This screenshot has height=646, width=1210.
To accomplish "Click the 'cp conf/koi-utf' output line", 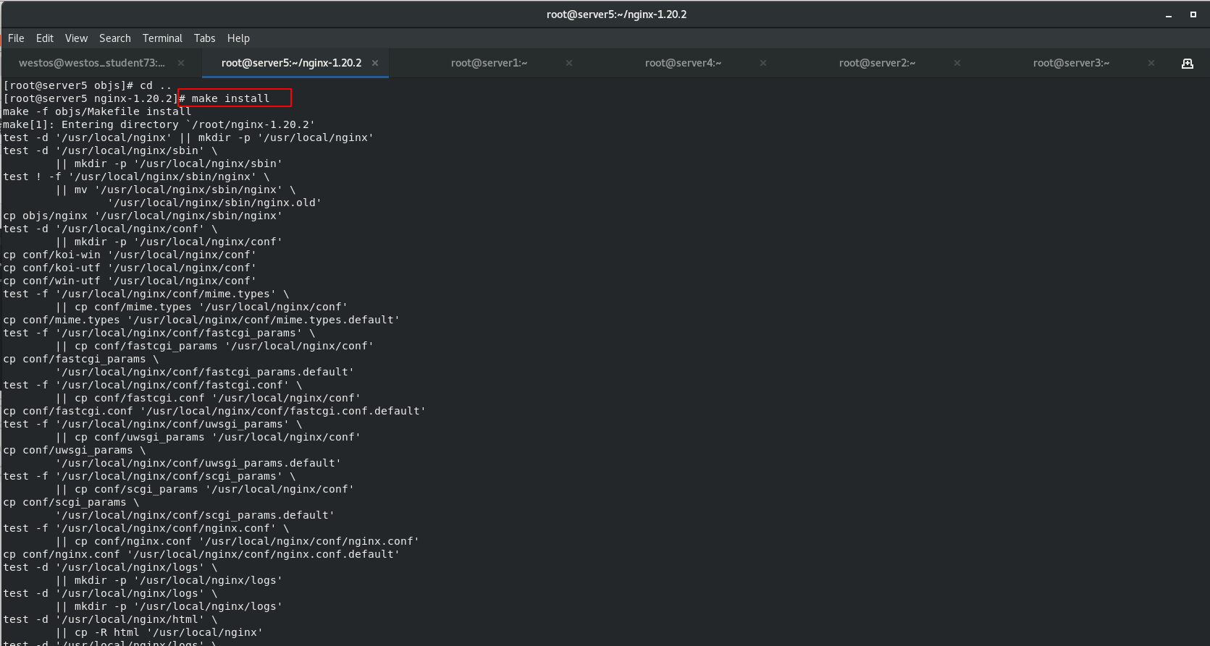I will [130, 268].
